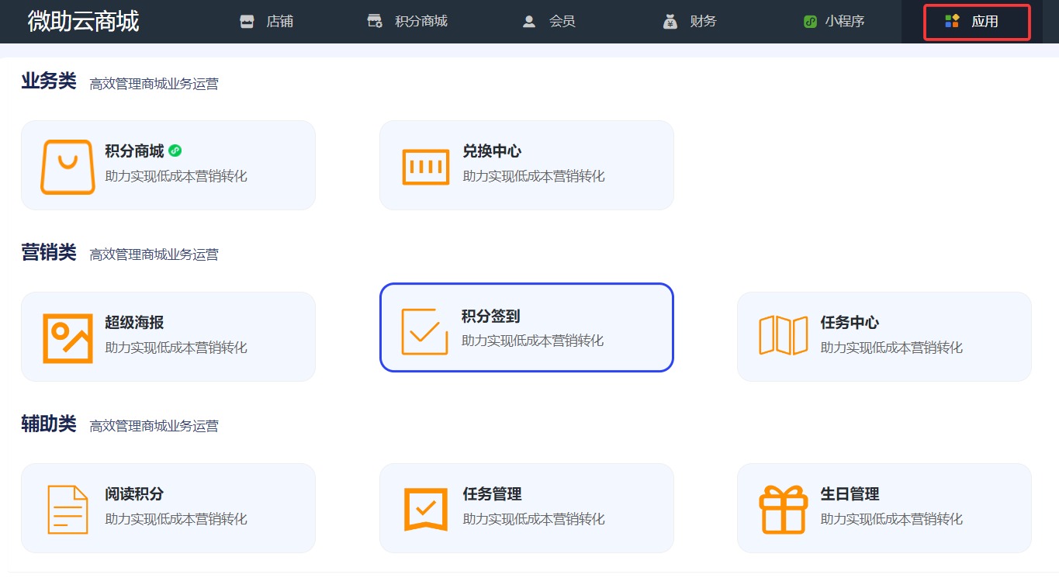Viewport: 1059px width, 578px height.
Task: Select the highlighted 应用 tab
Action: pos(976,22)
